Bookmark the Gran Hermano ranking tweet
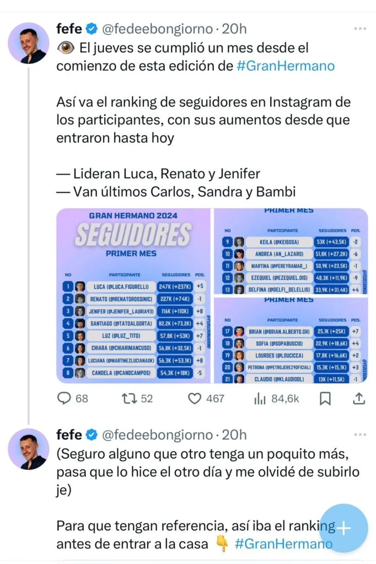This screenshot has width=376, height=564. [325, 398]
